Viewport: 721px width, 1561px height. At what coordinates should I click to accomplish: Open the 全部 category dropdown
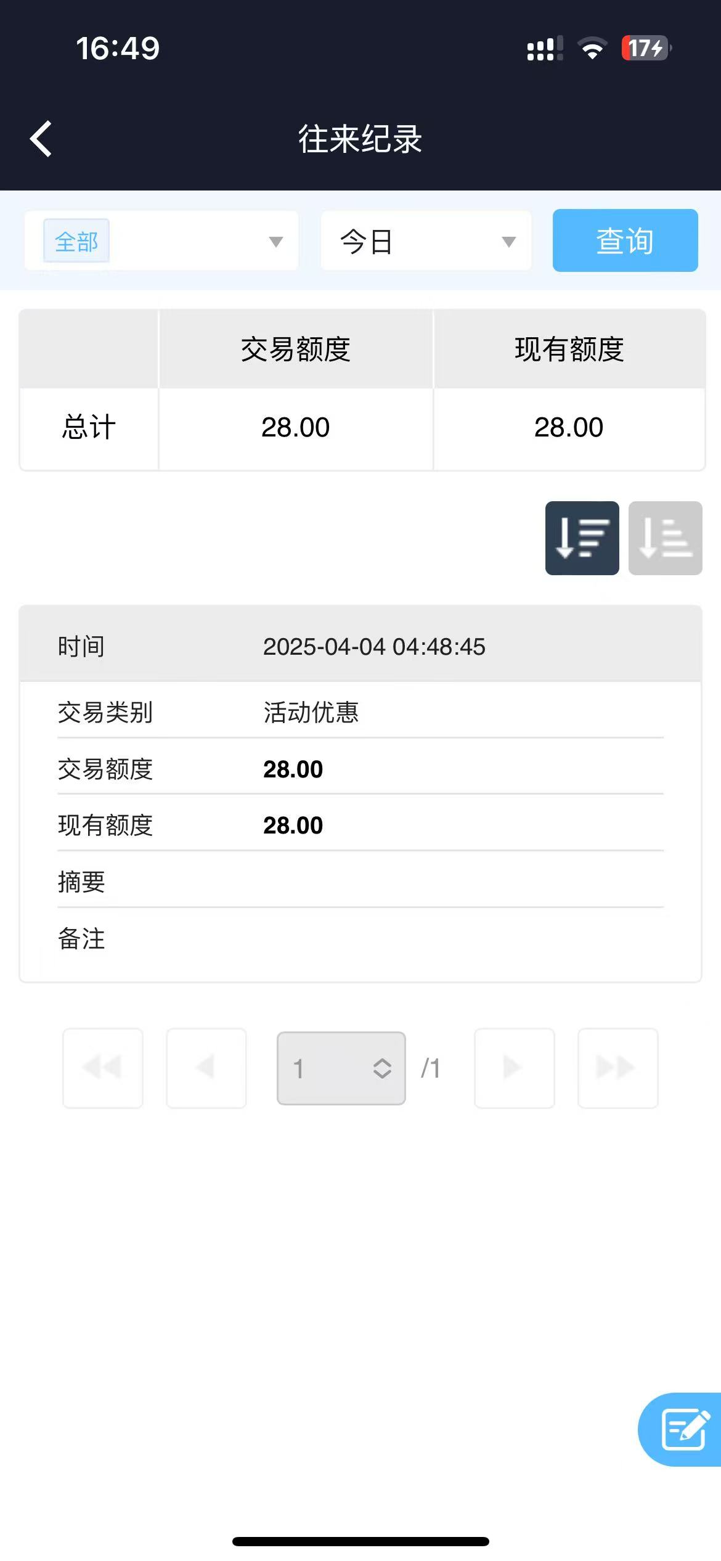[x=275, y=241]
